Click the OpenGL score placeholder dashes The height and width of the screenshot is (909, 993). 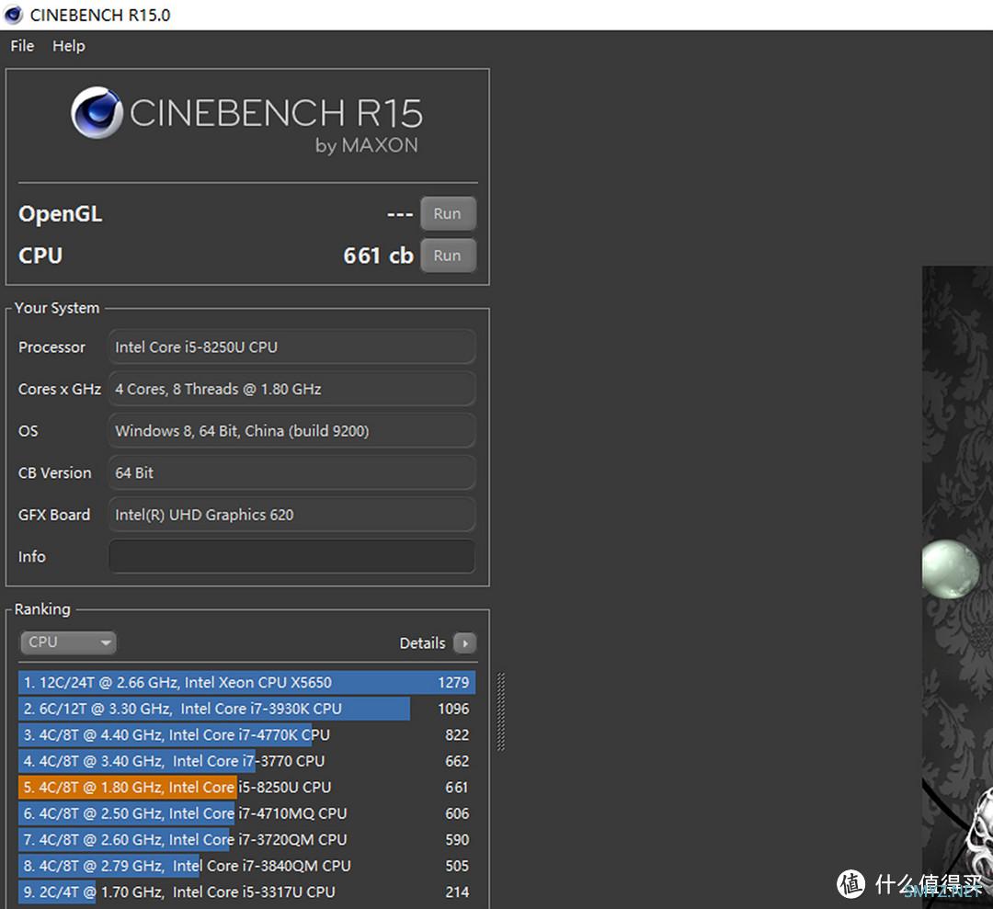[x=400, y=215]
